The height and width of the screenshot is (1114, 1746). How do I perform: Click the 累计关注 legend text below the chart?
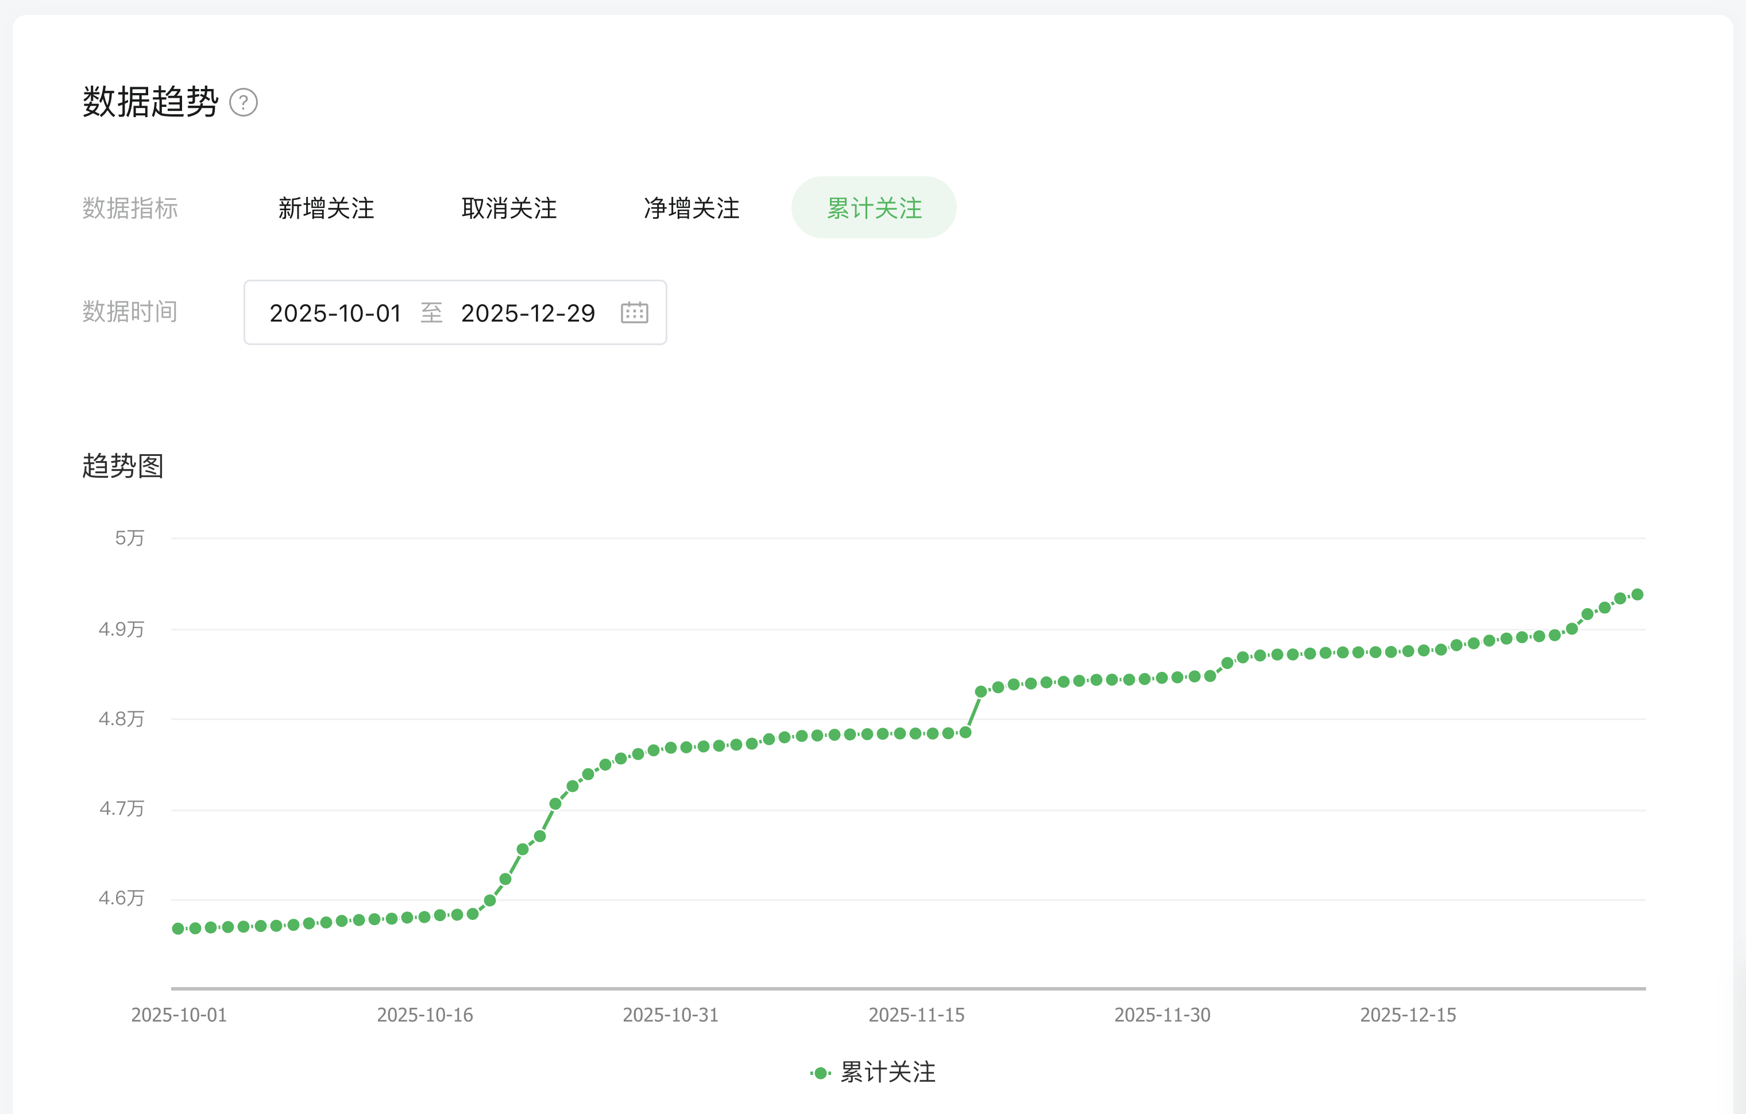(x=887, y=1073)
